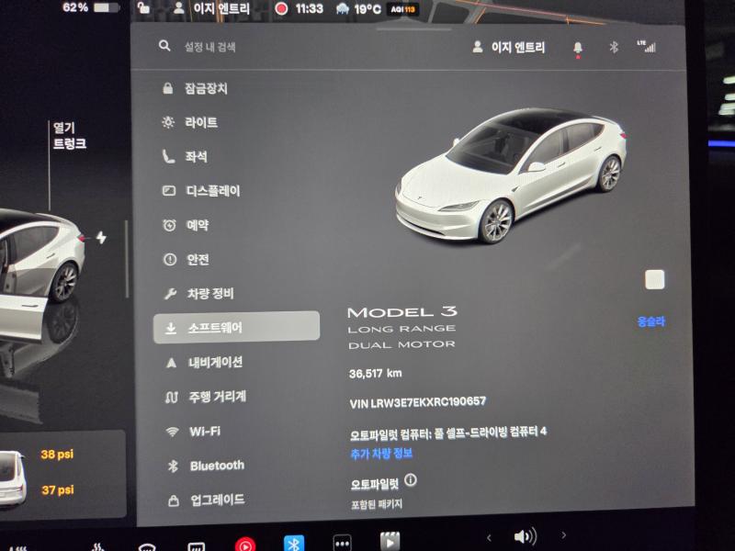Click the AQI 113 air quality badge
Screen dimensions: 735x551
pyautogui.click(x=402, y=9)
